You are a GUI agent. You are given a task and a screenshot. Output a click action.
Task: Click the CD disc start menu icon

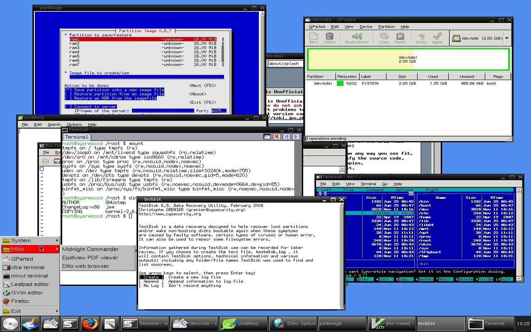(10, 323)
